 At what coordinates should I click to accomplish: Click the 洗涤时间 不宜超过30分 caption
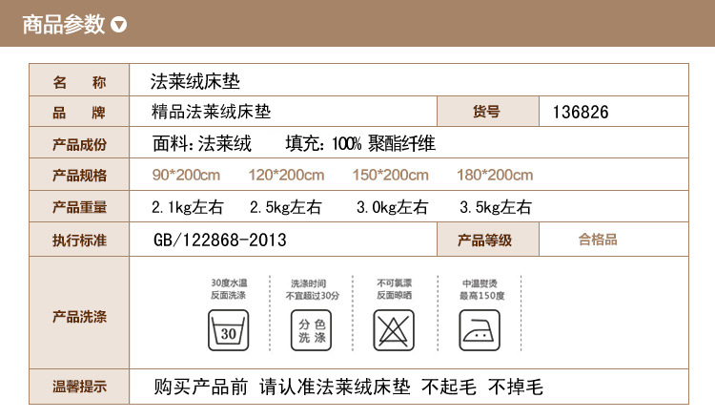(x=313, y=290)
